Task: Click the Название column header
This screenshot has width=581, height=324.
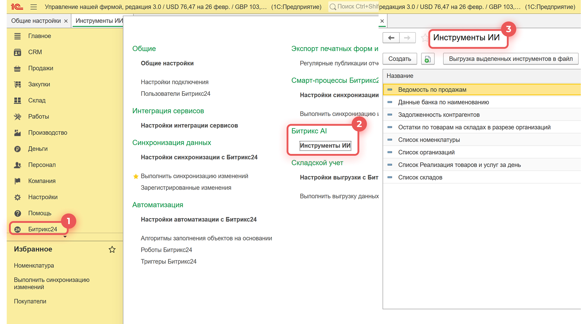Action: click(400, 76)
